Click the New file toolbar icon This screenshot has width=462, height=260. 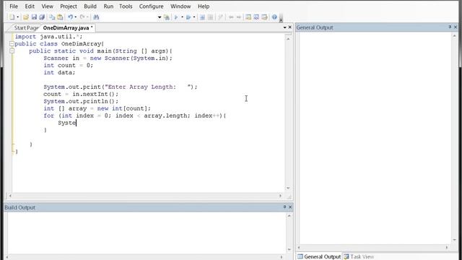pyautogui.click(x=12, y=17)
